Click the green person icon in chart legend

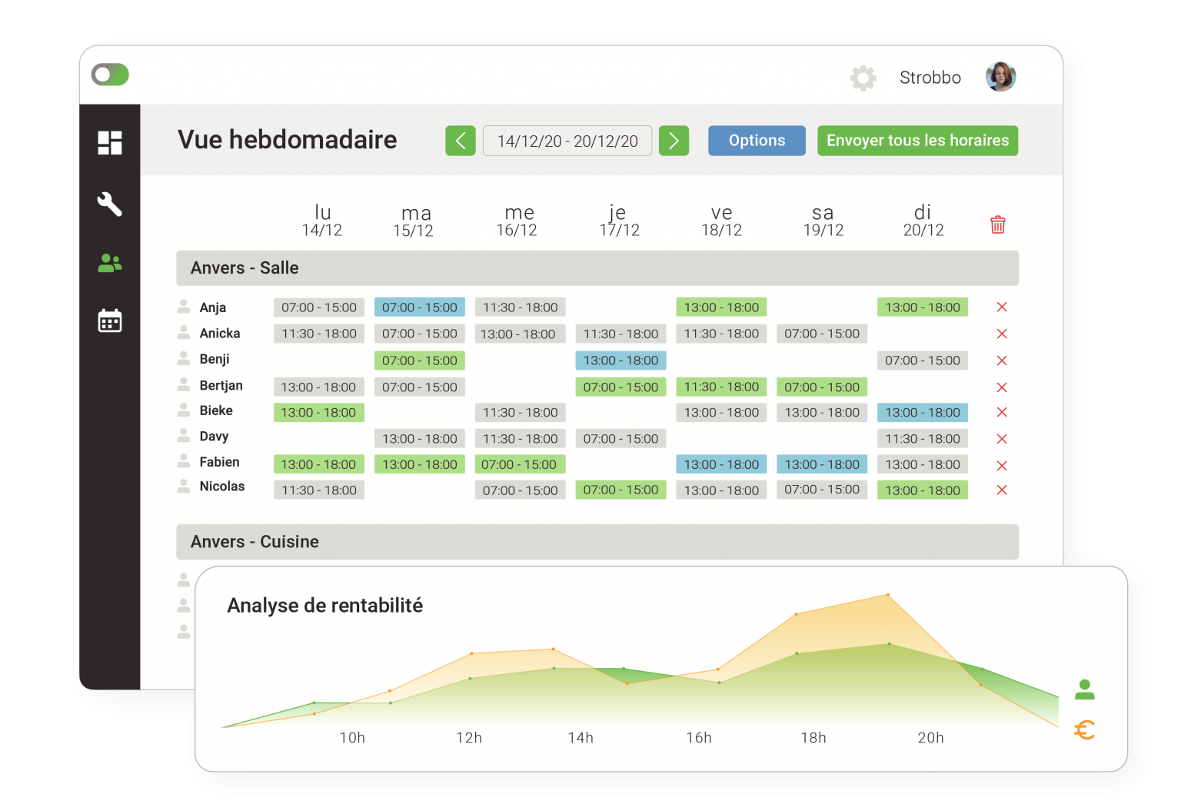(x=1085, y=689)
